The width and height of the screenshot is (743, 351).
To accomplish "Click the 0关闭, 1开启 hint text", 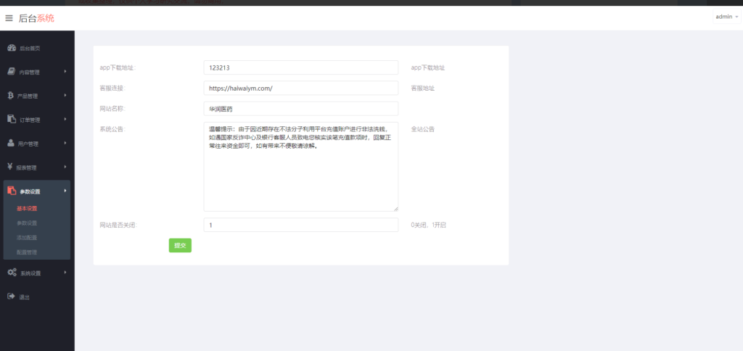I will [428, 226].
